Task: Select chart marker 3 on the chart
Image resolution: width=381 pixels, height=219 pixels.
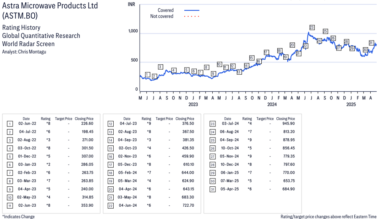Action: point(160,67)
